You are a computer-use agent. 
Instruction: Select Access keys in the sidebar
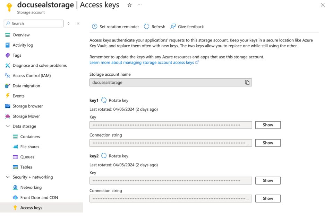(x=42, y=208)
